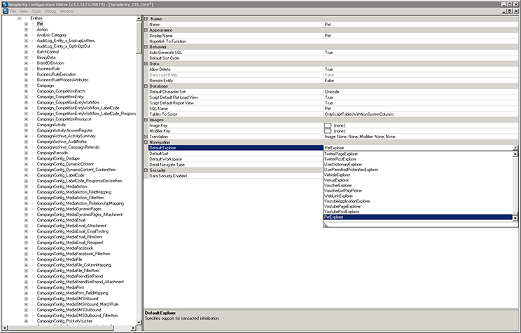Expand the Campaign entity node
The width and height of the screenshot is (521, 333).
pyautogui.click(x=26, y=86)
